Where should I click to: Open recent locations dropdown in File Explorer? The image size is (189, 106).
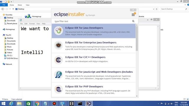(10, 9)
